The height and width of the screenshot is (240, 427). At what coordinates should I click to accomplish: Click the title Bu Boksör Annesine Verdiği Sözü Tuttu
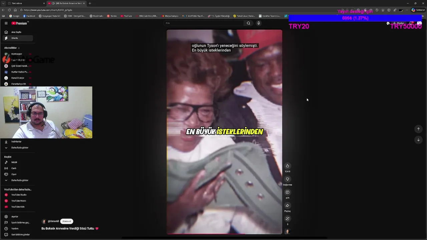[x=68, y=229]
